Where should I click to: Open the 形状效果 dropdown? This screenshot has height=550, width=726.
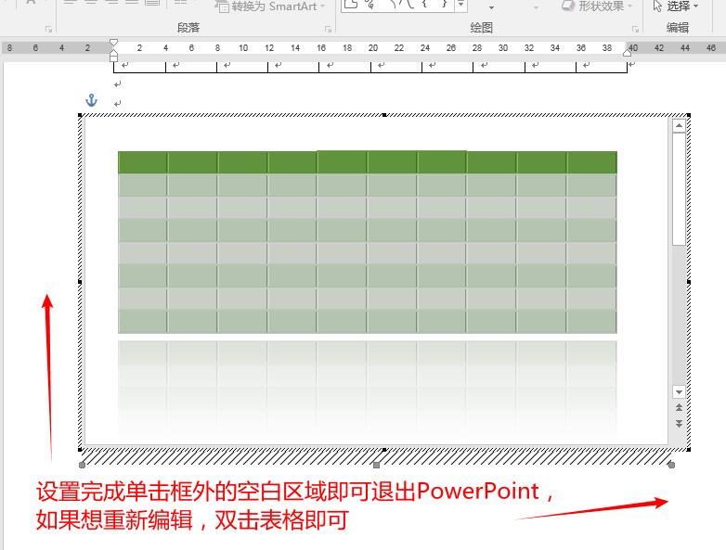(596, 6)
